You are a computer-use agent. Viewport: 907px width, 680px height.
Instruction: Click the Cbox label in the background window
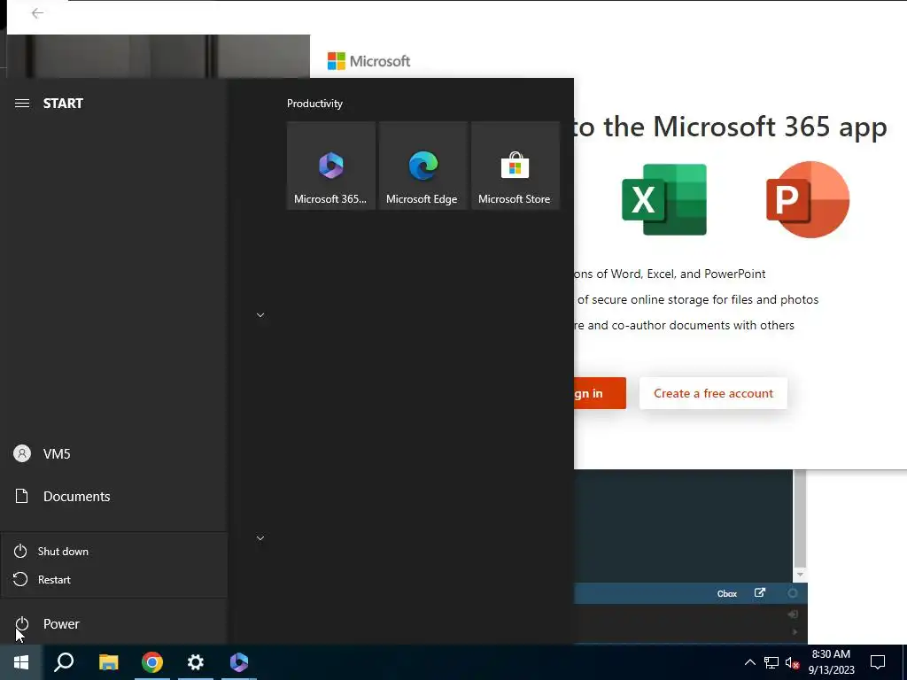[727, 594]
